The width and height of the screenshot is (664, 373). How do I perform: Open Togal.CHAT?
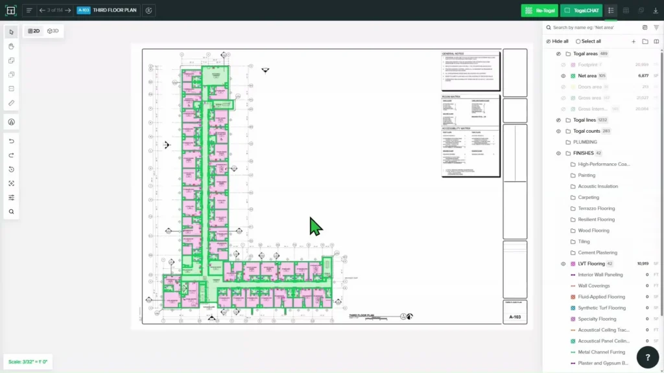pos(581,10)
